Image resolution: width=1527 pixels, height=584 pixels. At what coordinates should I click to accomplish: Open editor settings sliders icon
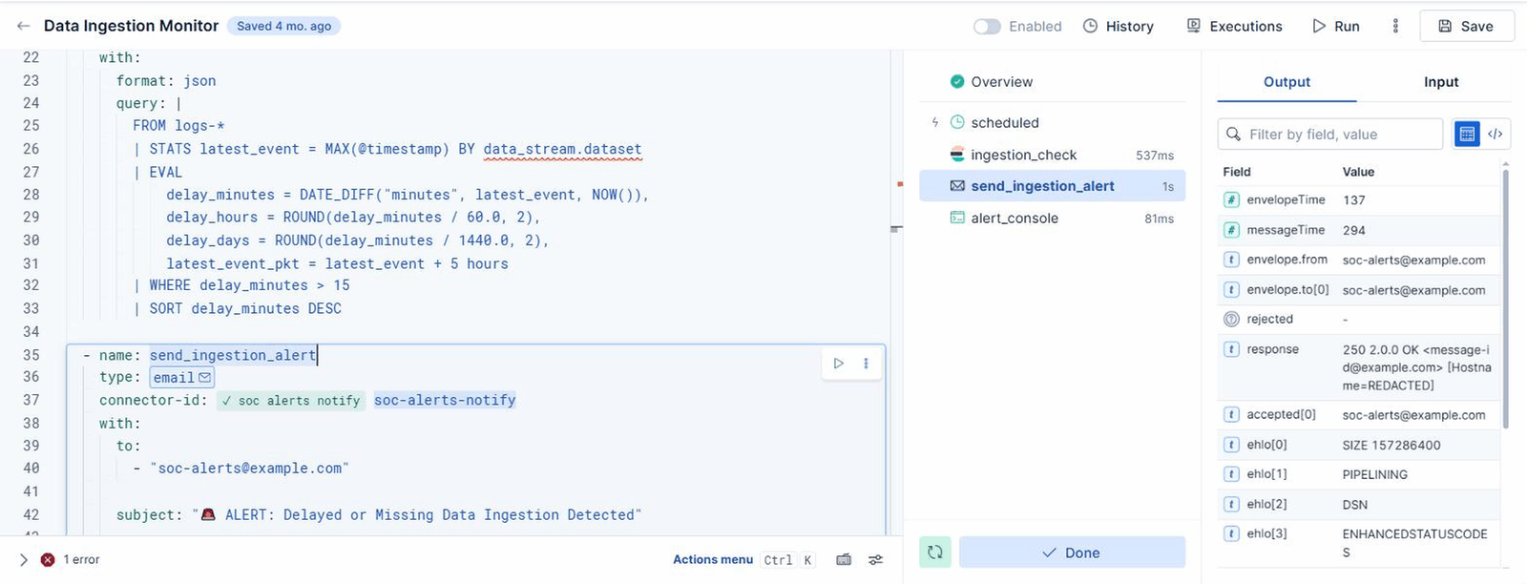[875, 560]
